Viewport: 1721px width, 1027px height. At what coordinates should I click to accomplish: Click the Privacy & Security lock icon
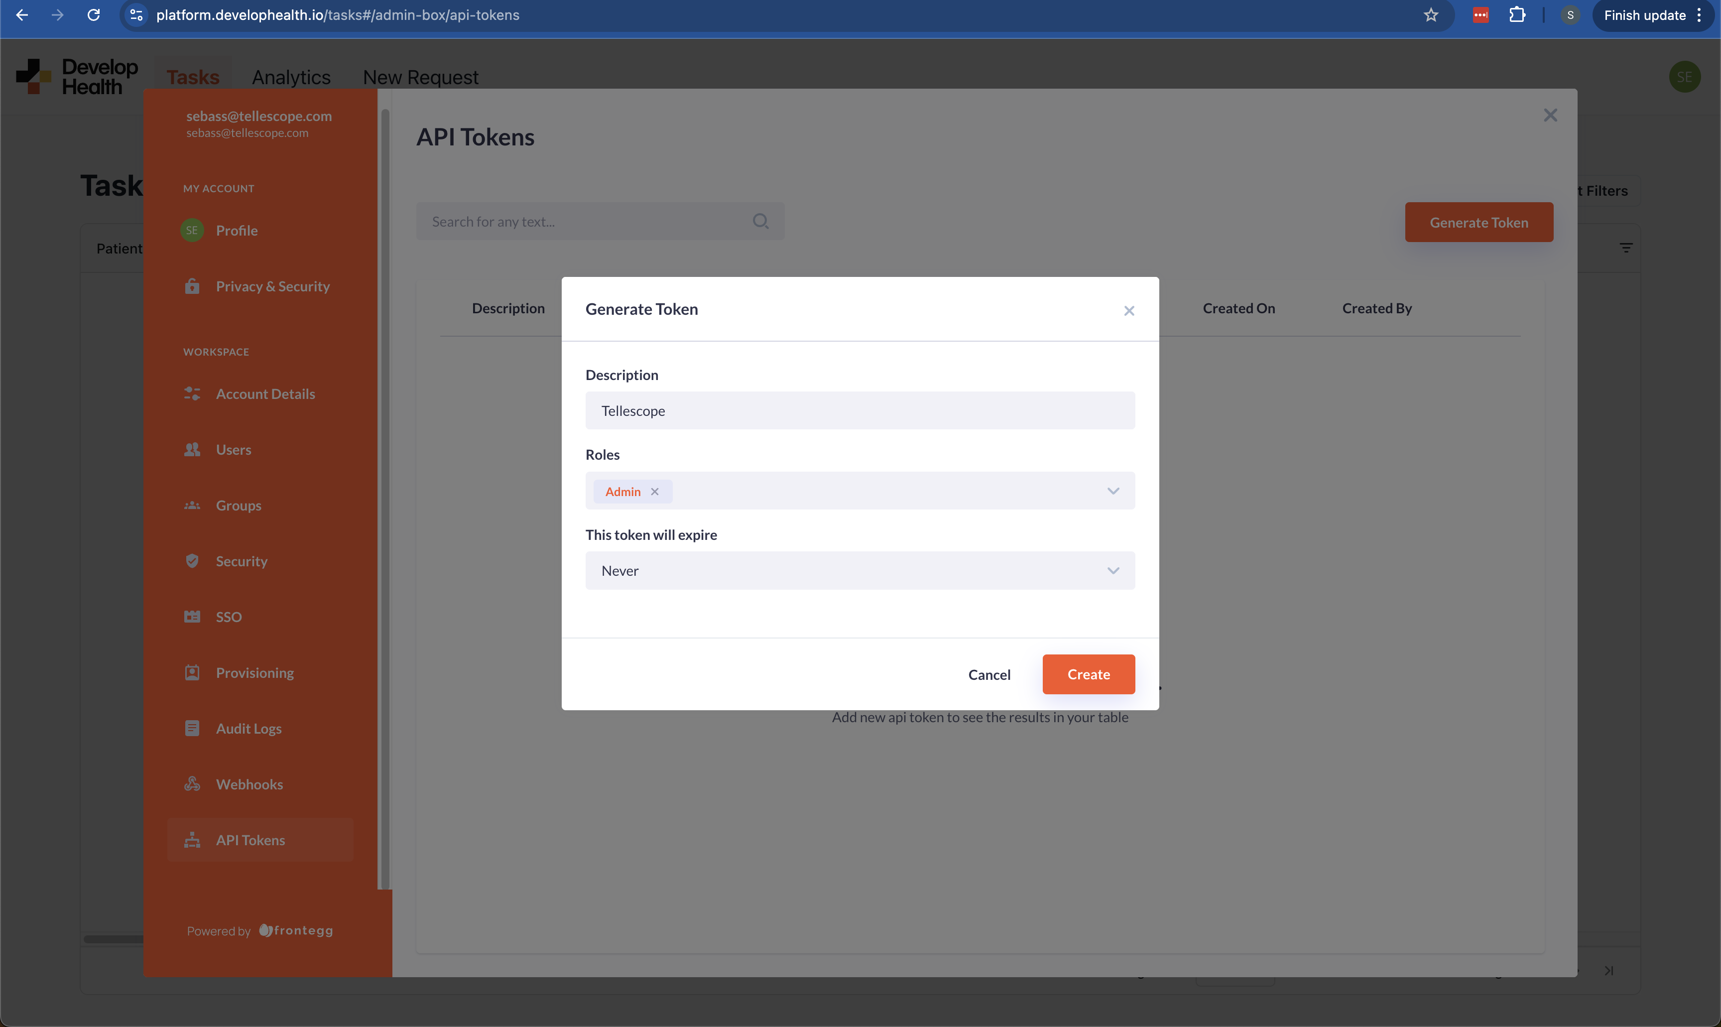tap(192, 286)
